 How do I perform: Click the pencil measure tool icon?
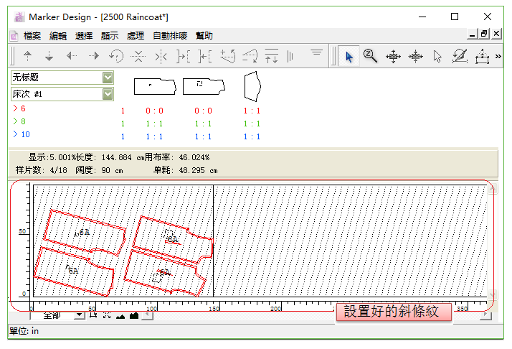click(x=460, y=56)
